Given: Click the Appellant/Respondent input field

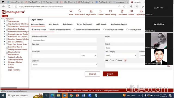Looking at the screenshot, I should pyautogui.click(x=64, y=40).
